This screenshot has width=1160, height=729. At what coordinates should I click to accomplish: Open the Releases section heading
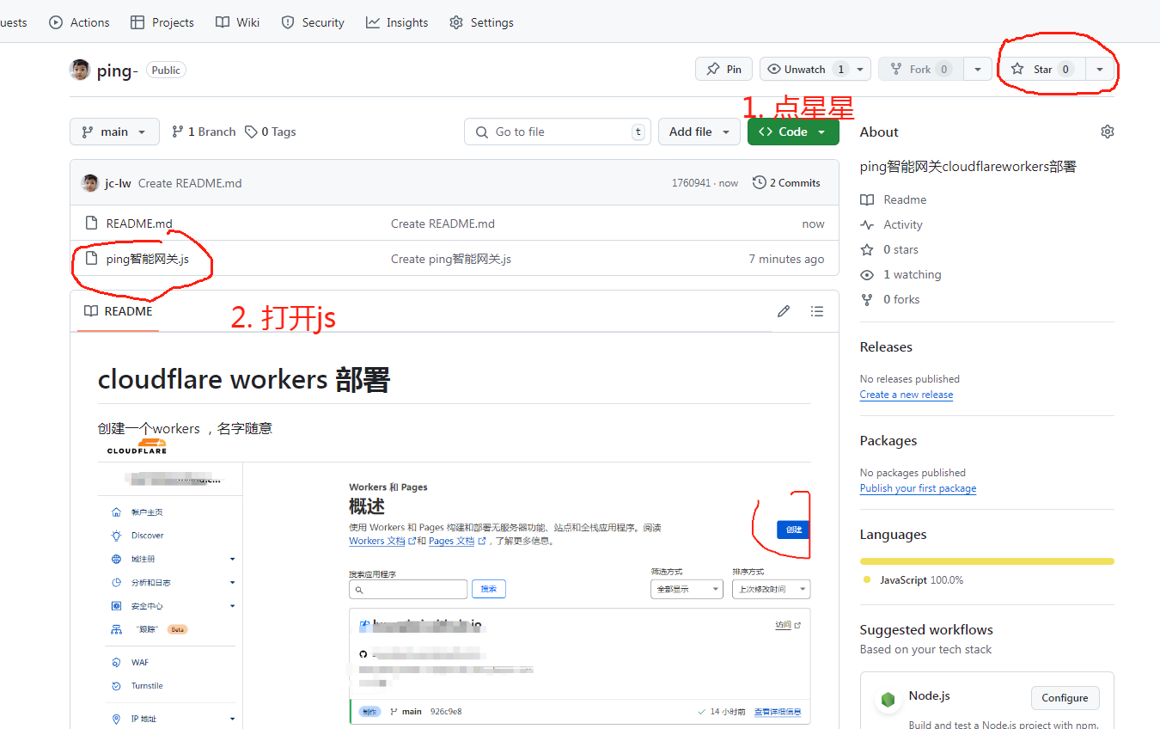click(x=886, y=347)
